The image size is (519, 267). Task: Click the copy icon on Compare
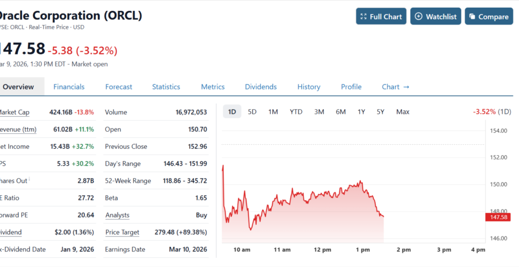pos(472,16)
